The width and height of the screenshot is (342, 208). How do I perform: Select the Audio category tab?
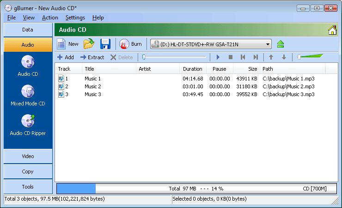tap(28, 45)
